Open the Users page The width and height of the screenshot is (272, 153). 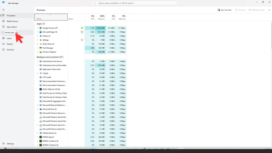9,38
